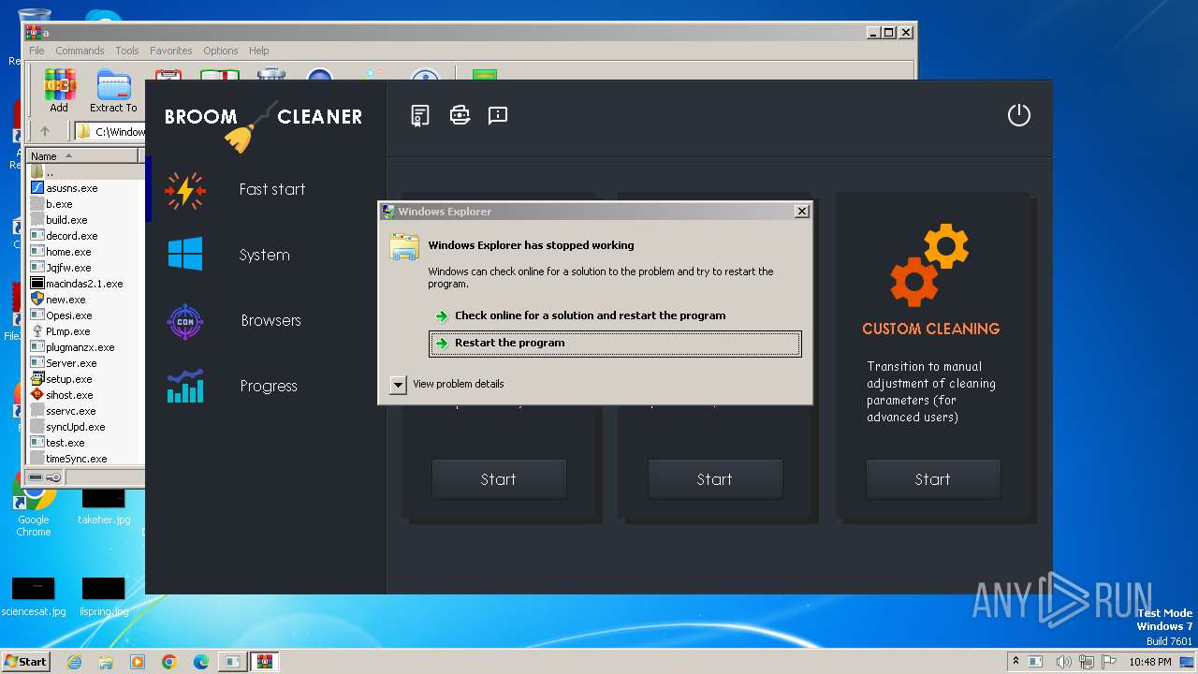This screenshot has width=1198, height=674.
Task: Open the Tools menu in WinRAR
Action: point(127,51)
